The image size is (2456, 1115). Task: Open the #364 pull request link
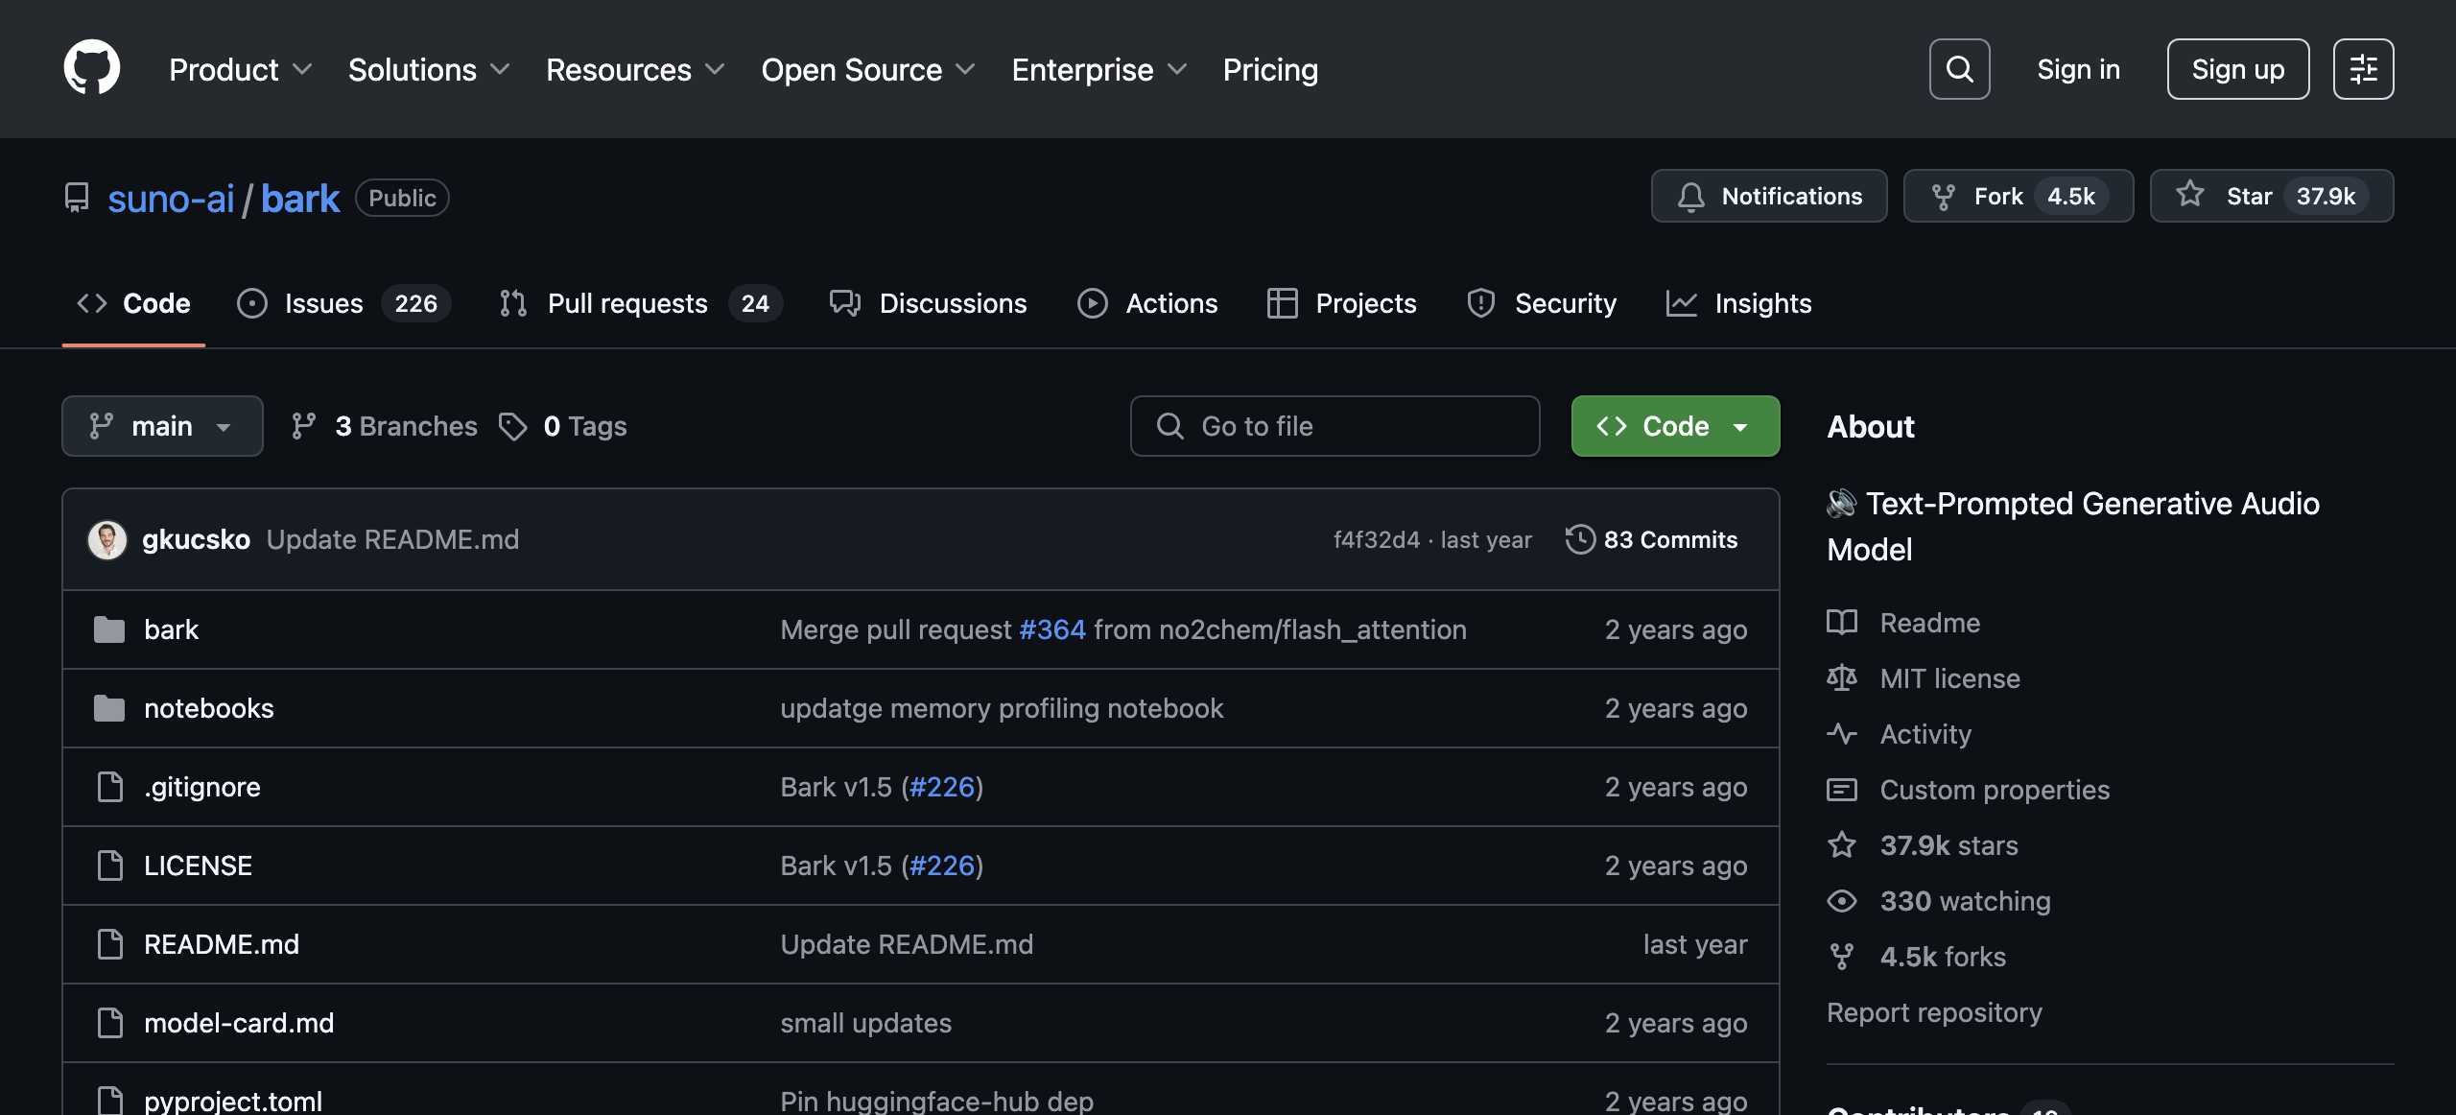coord(1051,629)
